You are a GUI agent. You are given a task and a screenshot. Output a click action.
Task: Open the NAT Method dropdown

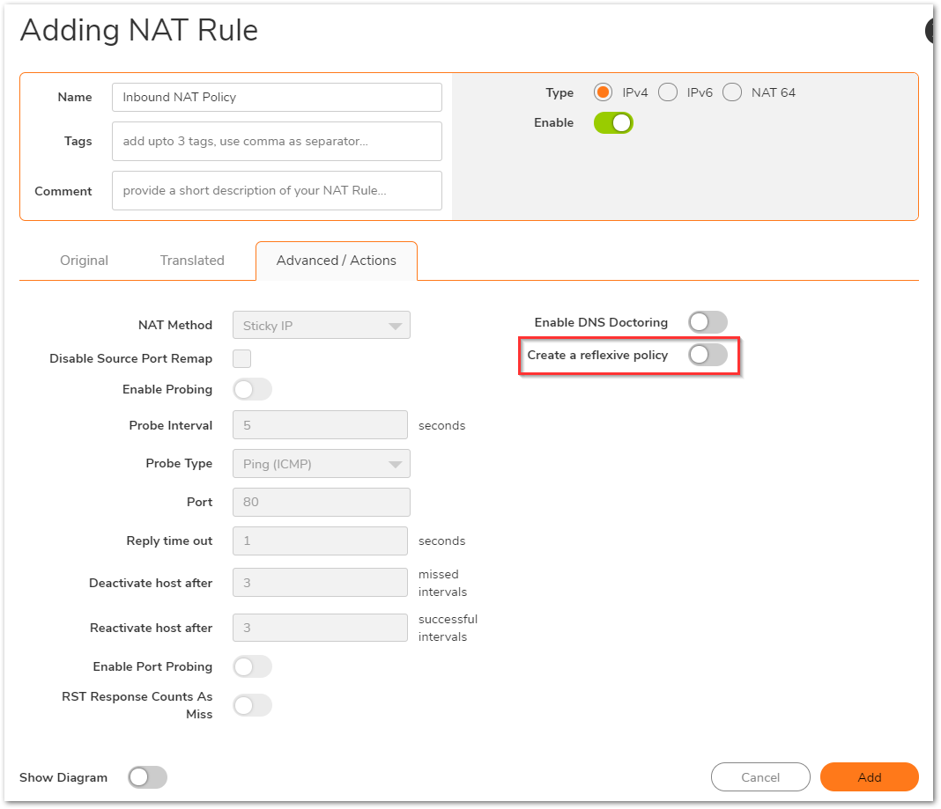(x=321, y=326)
